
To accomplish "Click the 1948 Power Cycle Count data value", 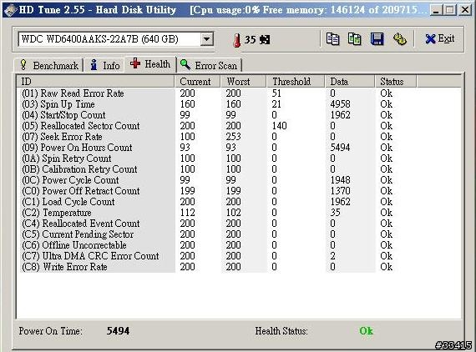I will click(x=341, y=180).
